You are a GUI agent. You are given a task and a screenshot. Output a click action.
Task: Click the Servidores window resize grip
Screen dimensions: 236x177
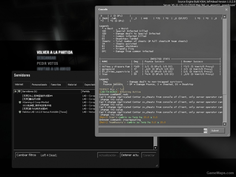157,165
